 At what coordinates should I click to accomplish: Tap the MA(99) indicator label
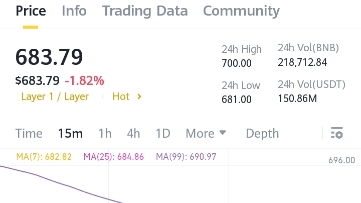tap(186, 157)
